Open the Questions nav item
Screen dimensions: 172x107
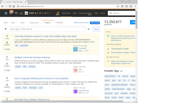click(66, 13)
